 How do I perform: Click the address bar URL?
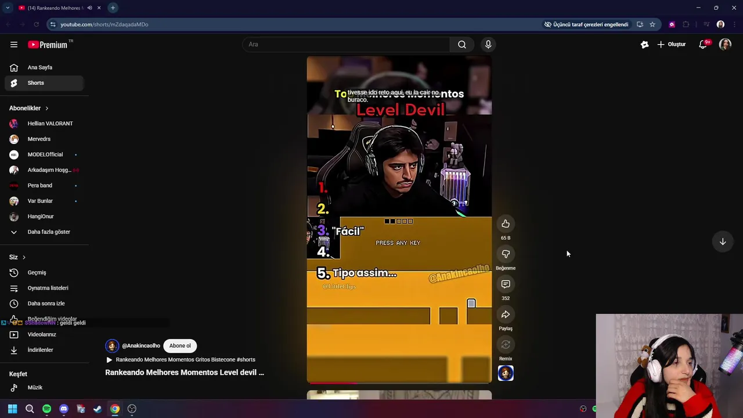point(104,24)
